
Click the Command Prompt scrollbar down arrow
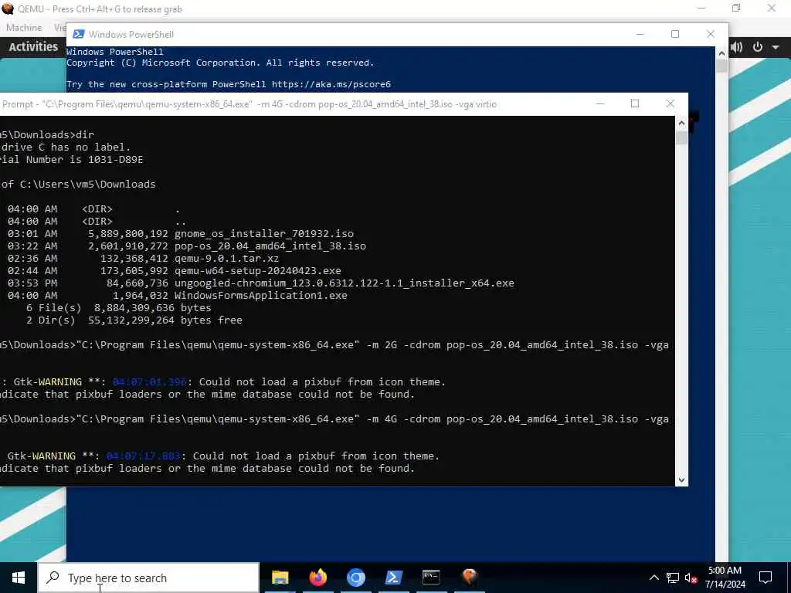click(x=681, y=480)
